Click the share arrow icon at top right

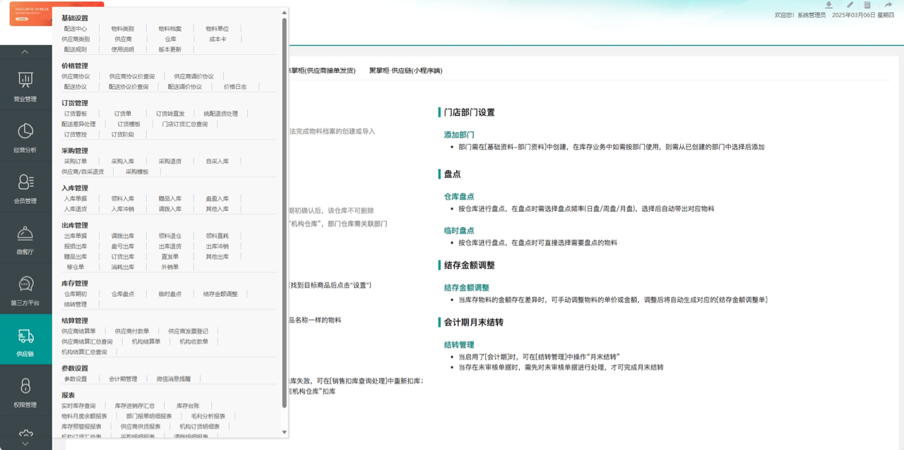888,5
